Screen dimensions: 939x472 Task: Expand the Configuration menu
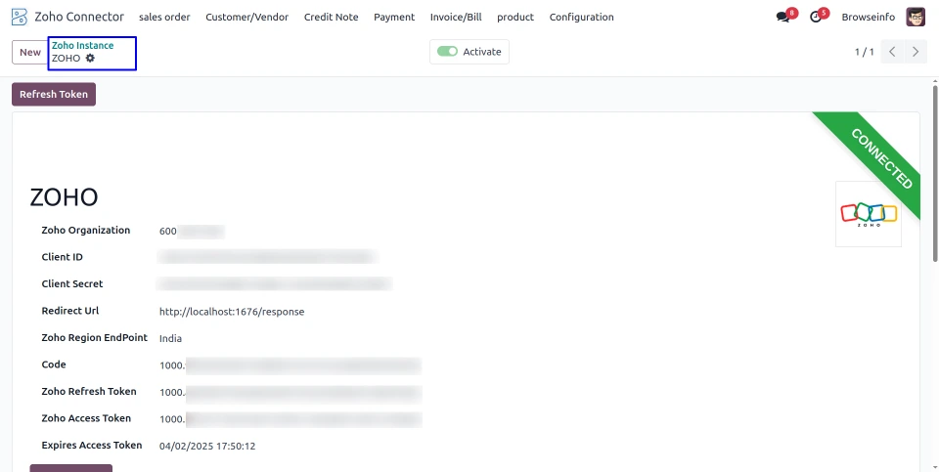click(x=581, y=17)
